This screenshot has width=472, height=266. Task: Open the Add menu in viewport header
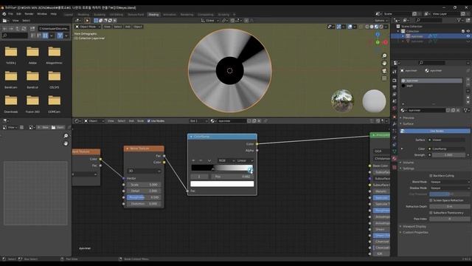pyautogui.click(x=128, y=27)
